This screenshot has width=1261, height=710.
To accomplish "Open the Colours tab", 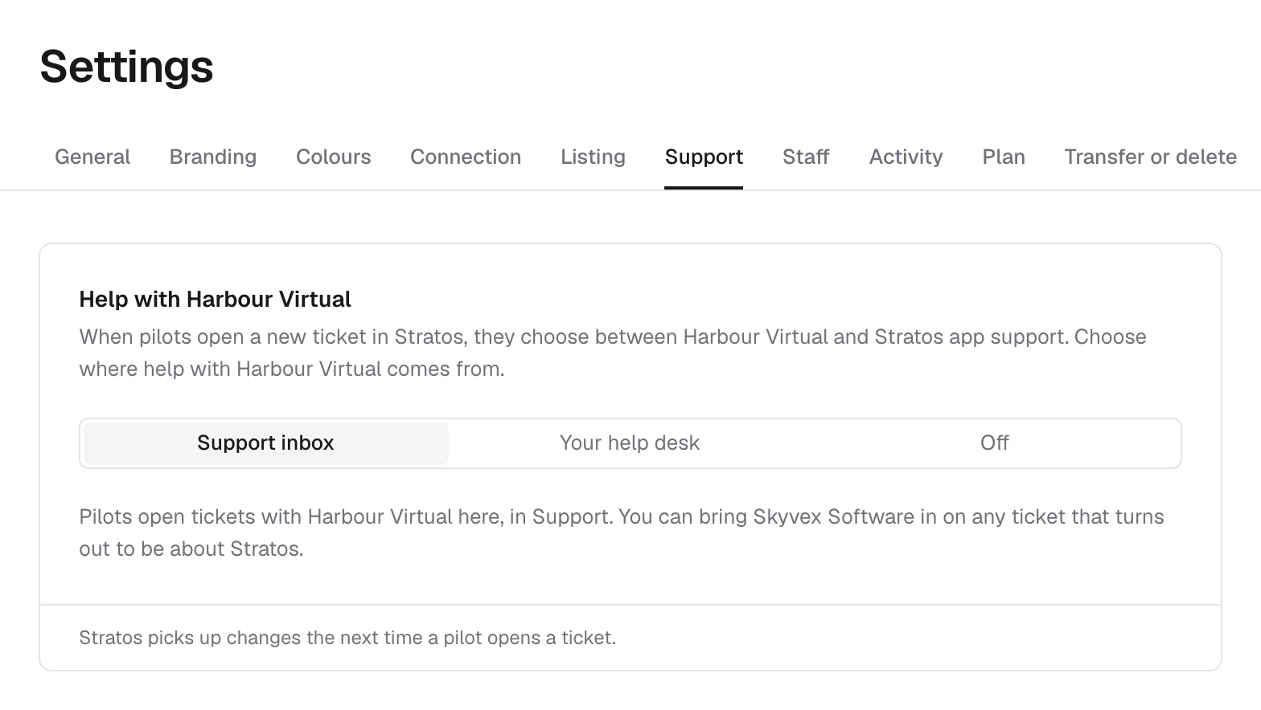I will [334, 157].
